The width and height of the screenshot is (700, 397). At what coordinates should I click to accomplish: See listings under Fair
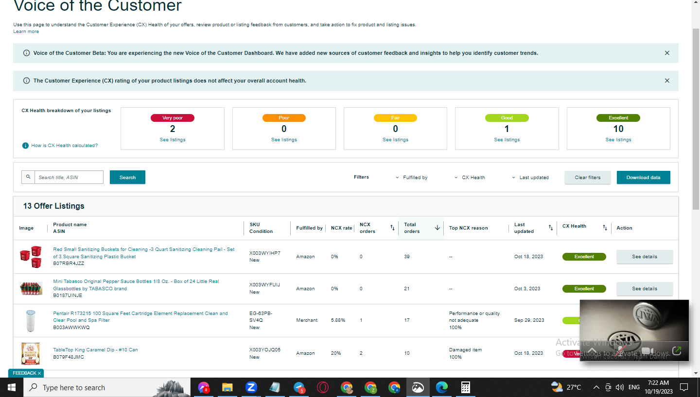[x=395, y=140]
